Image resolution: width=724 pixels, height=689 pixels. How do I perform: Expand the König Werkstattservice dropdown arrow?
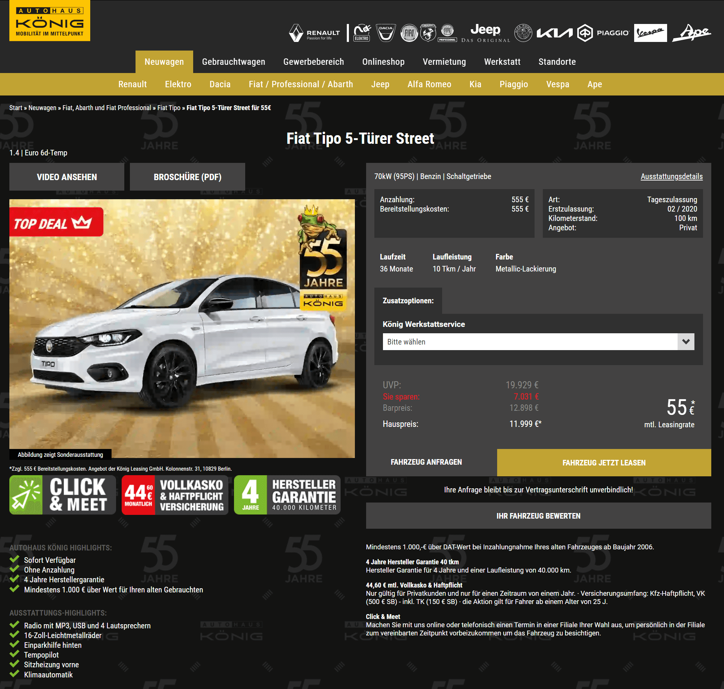(686, 342)
